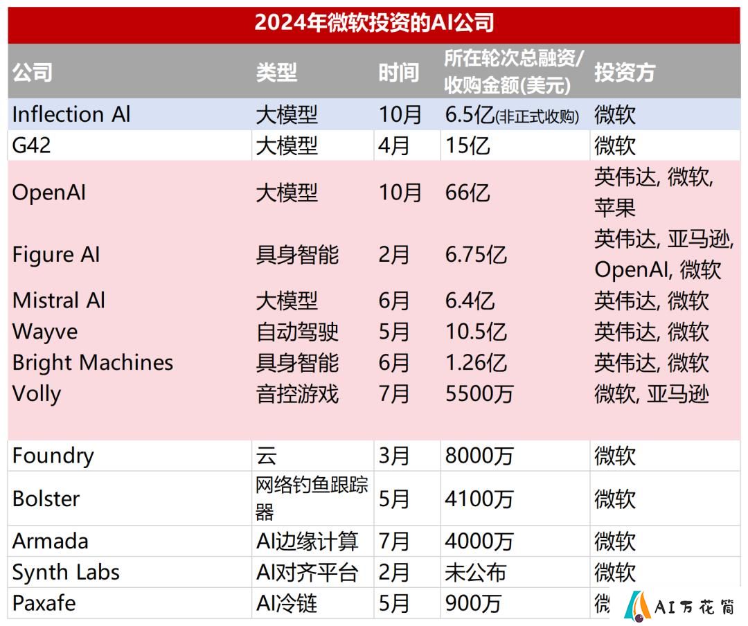Select the '投资方' column header

[x=625, y=72]
